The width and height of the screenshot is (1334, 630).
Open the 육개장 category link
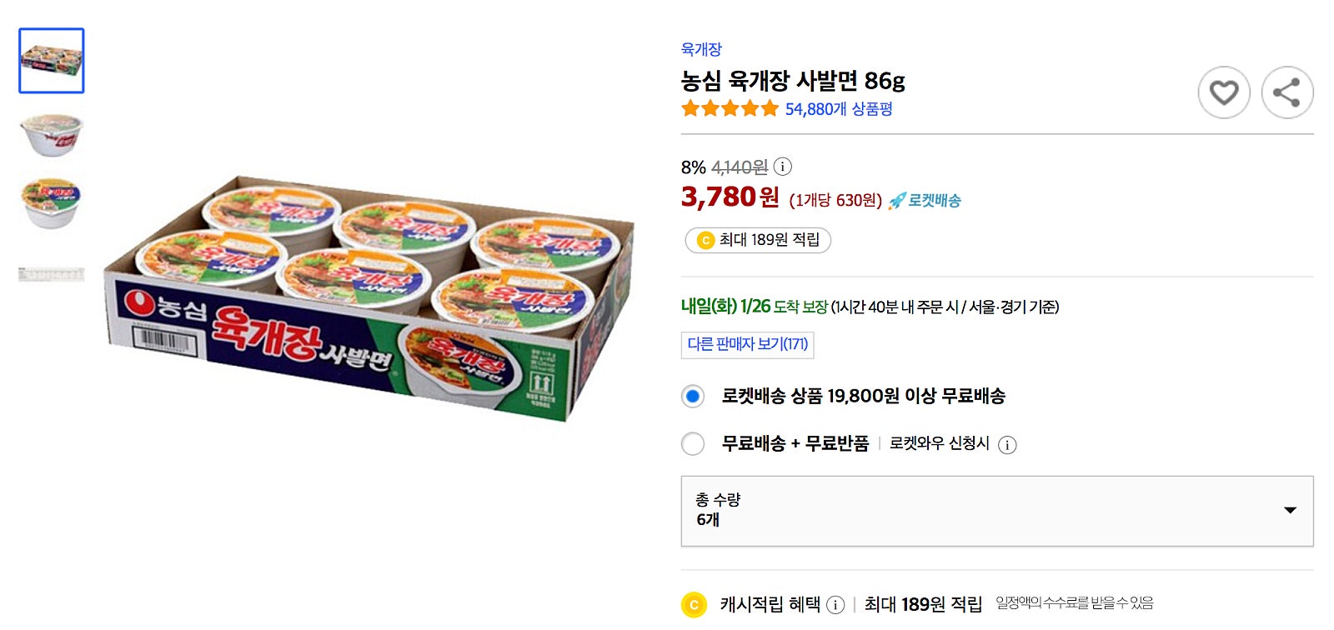click(x=701, y=49)
